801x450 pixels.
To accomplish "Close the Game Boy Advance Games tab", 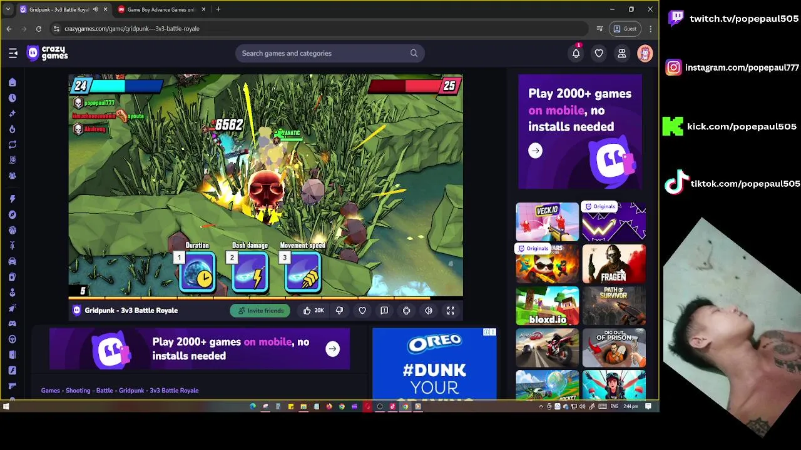I will [203, 9].
